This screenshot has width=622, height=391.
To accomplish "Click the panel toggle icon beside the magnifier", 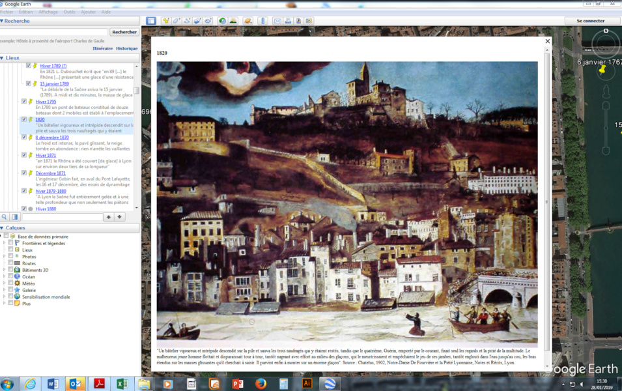I will (15, 217).
